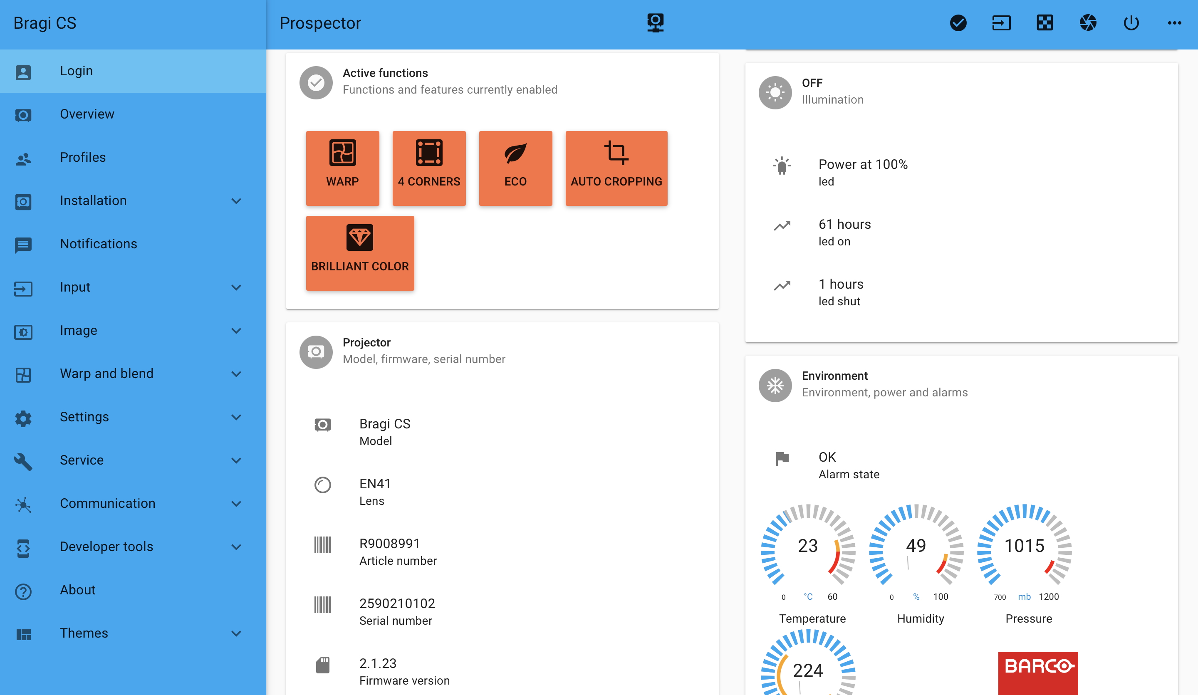The height and width of the screenshot is (695, 1198).
Task: Click the checkmark status icon in top bar
Action: (958, 23)
